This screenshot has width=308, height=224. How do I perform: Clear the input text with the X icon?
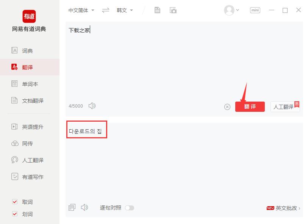click(x=227, y=107)
